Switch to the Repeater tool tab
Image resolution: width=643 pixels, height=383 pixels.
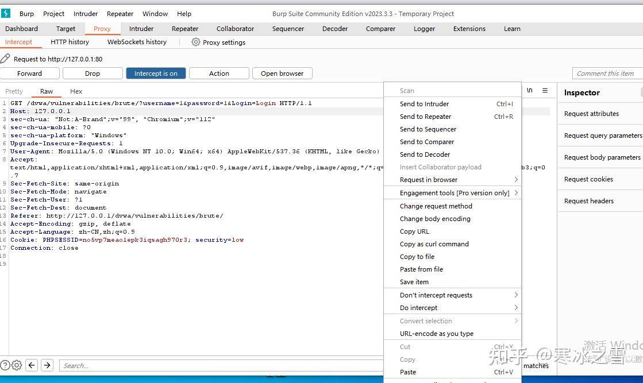185,29
